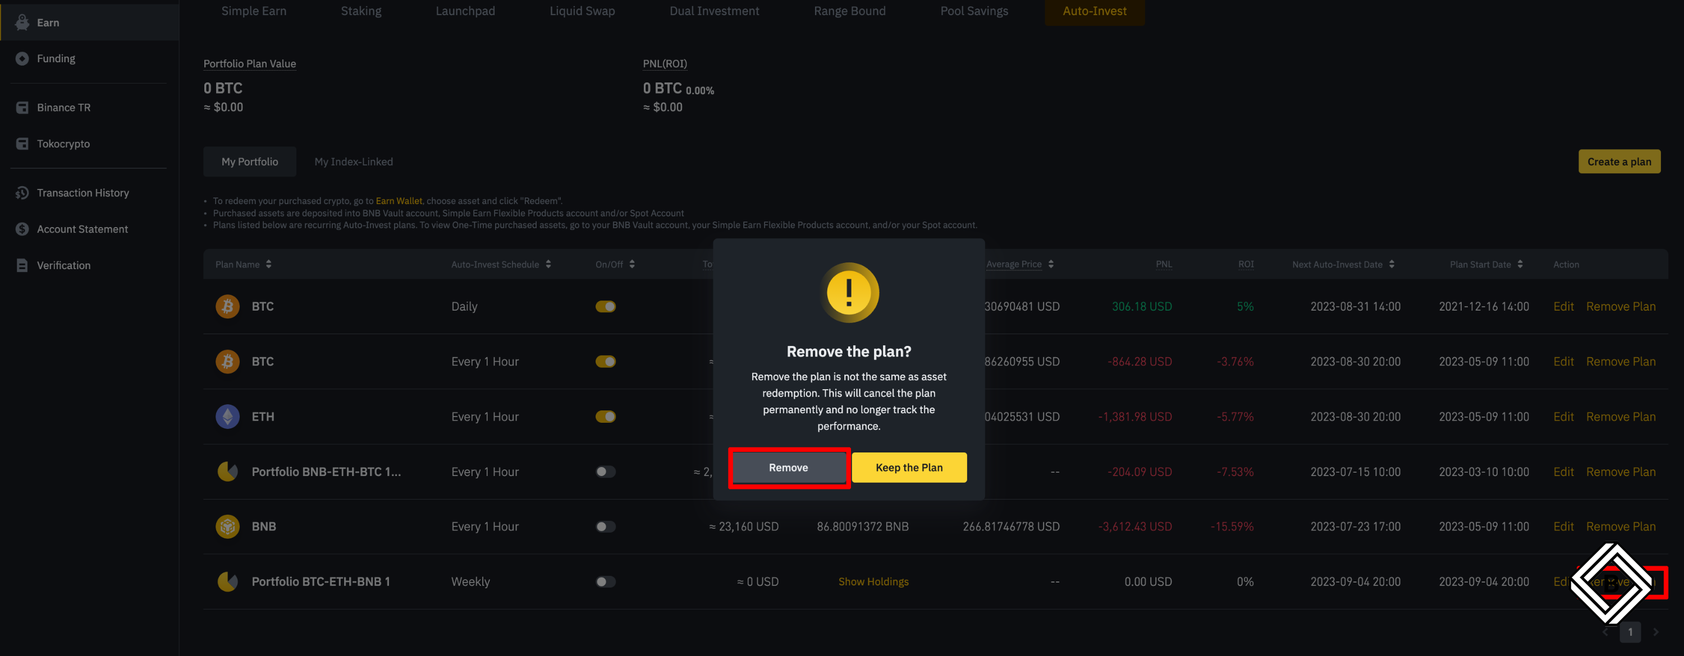Toggle the ETH Every 1 Hour plan
This screenshot has width=1684, height=656.
605,417
